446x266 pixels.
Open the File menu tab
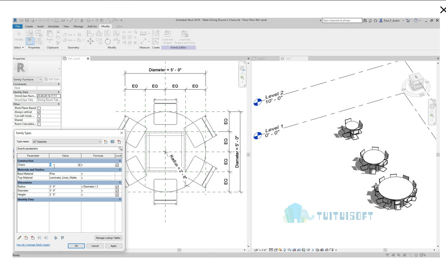tap(17, 26)
